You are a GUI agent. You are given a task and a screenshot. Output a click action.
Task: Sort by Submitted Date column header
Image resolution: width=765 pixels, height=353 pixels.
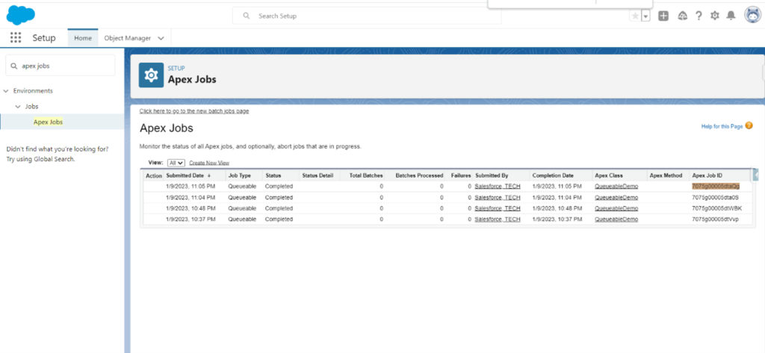(185, 175)
